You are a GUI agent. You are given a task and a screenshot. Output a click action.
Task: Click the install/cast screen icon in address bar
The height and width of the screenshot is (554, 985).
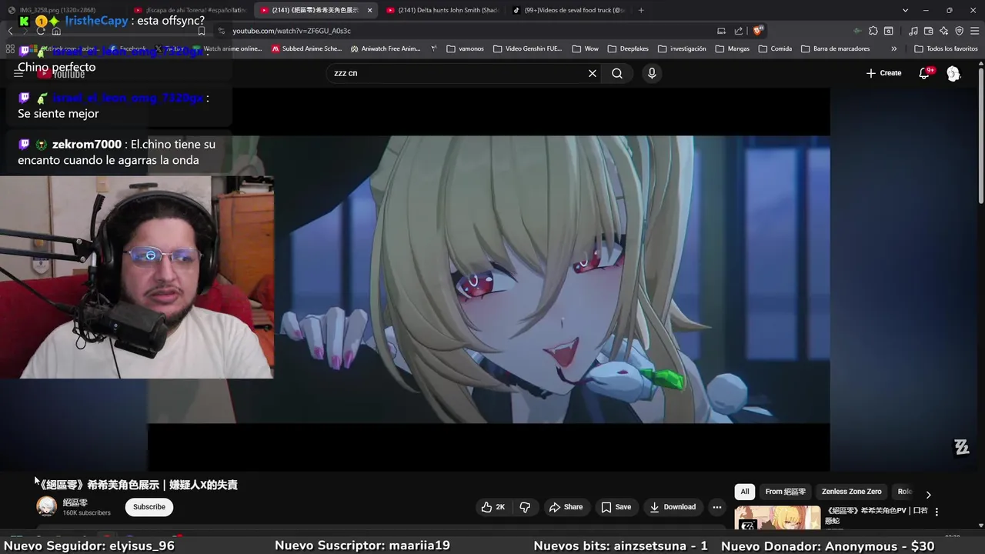[721, 31]
